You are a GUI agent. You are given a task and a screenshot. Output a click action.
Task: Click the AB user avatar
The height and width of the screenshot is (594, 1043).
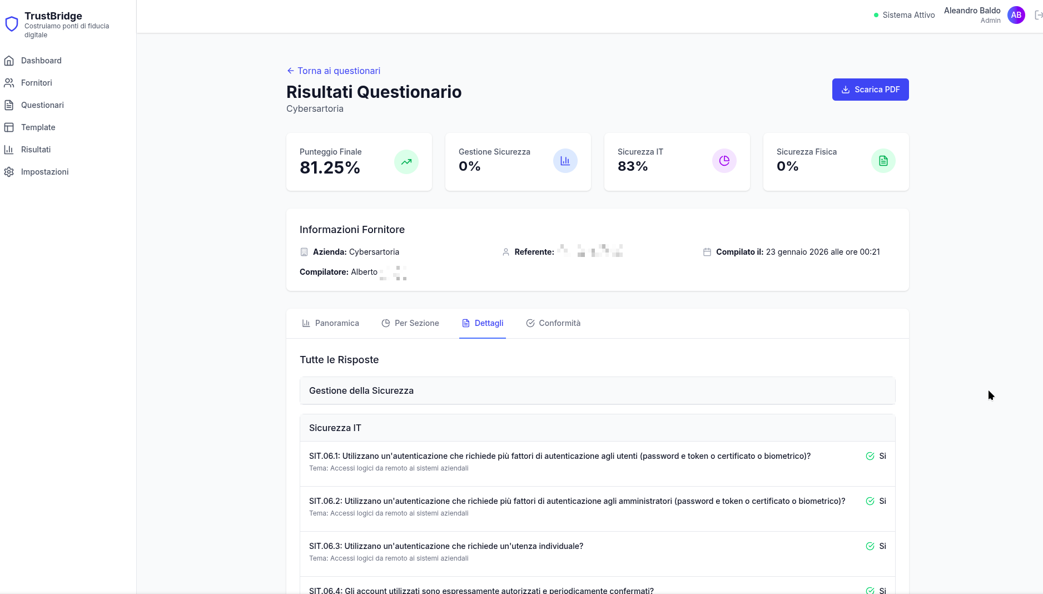click(x=1016, y=15)
